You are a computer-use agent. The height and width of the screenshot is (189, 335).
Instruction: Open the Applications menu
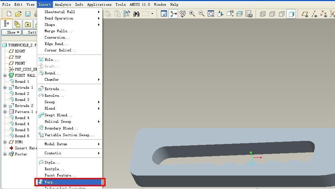click(x=99, y=4)
